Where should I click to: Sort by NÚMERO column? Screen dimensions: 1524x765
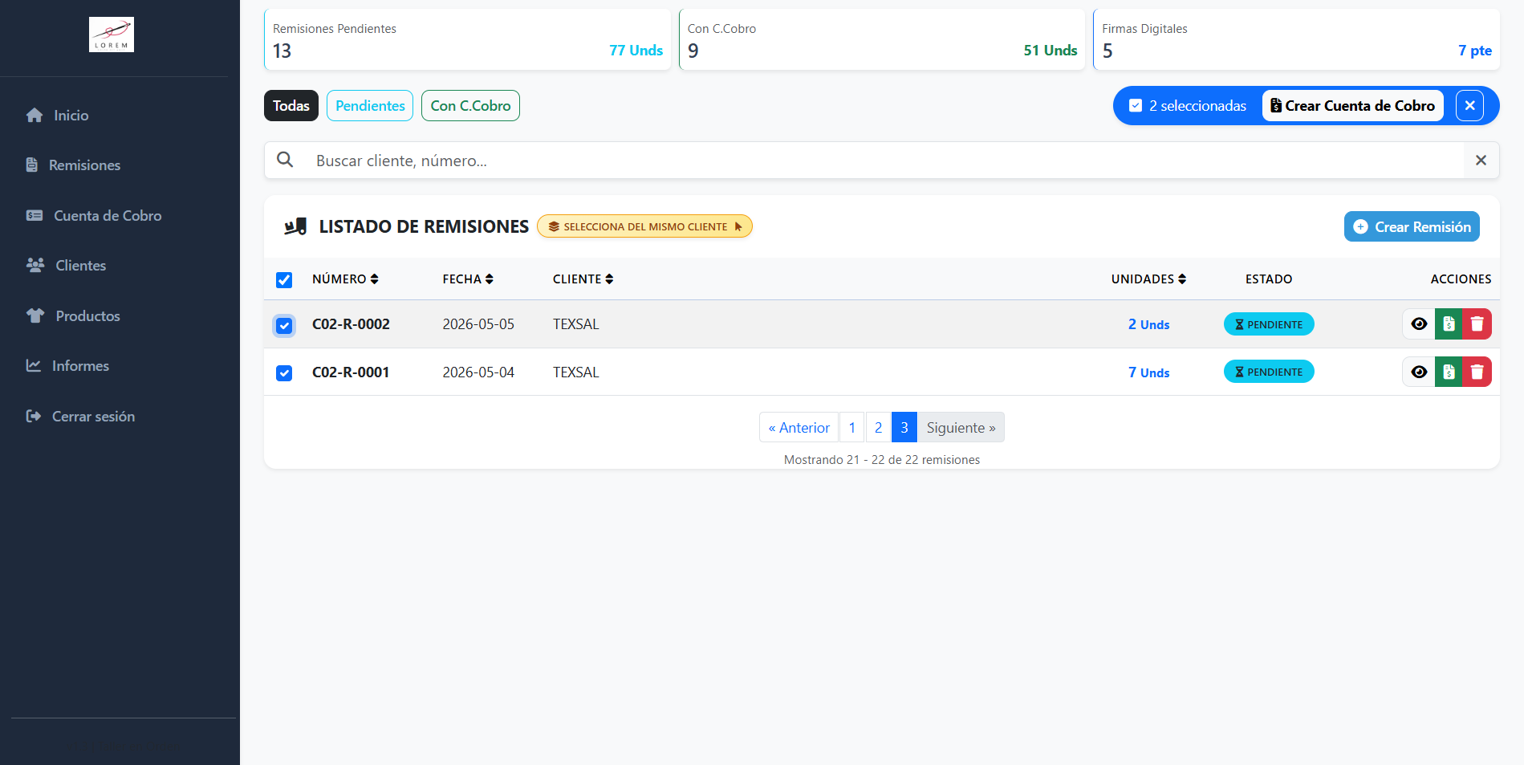[345, 279]
